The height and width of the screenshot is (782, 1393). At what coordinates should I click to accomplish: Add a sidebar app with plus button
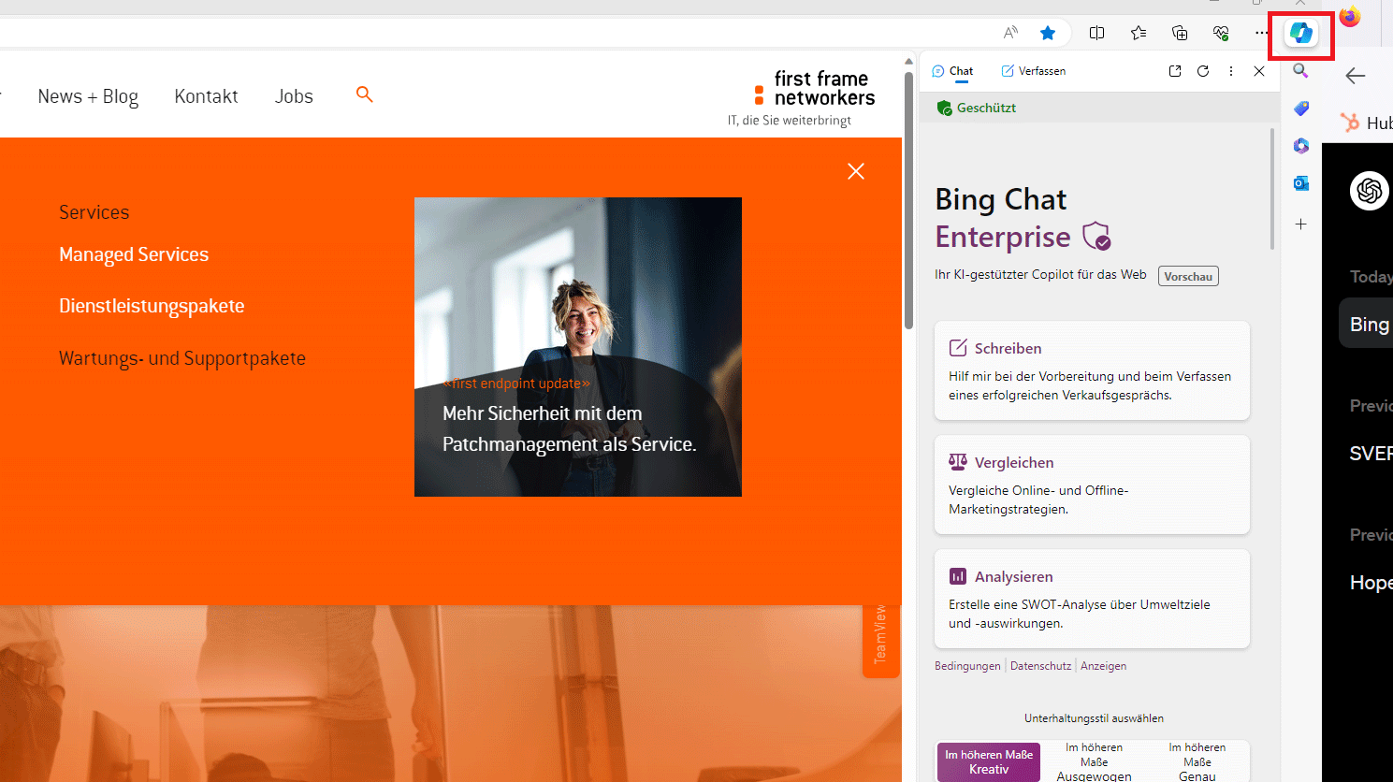[1300, 224]
